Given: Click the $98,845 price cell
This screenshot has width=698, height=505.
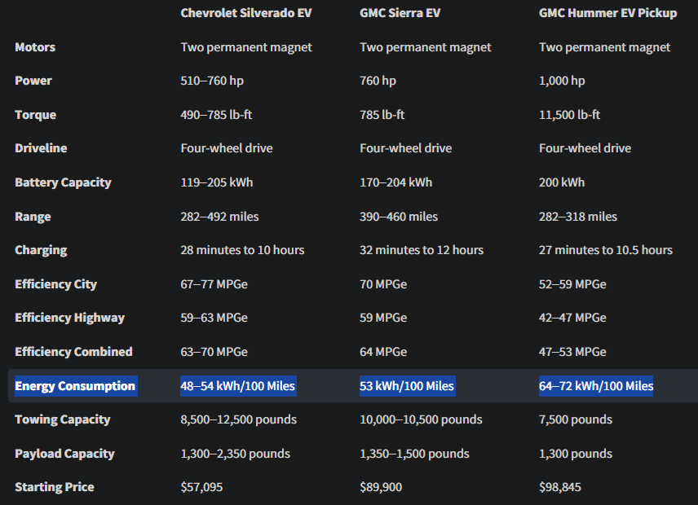Looking at the screenshot, I should tap(560, 487).
